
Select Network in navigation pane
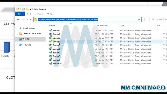27,45
